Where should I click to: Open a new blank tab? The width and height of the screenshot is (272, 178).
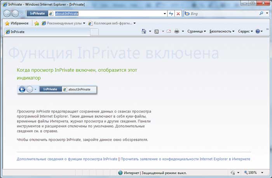click(94, 32)
